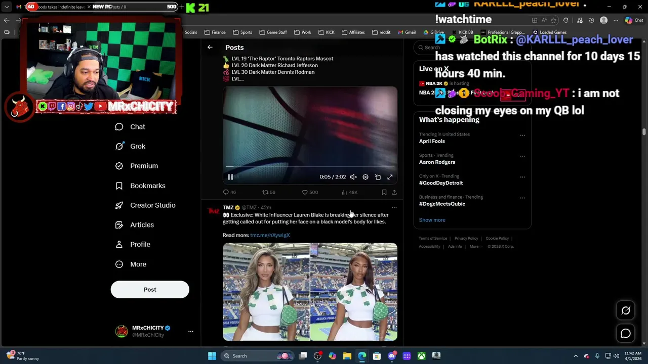The width and height of the screenshot is (648, 364).
Task: Expand the video to fullscreen
Action: tap(390, 177)
